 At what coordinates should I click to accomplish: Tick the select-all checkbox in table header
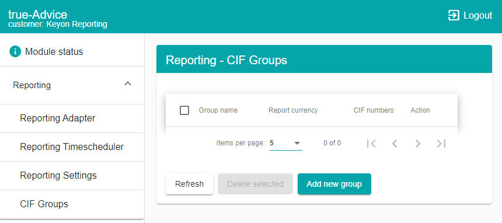click(x=184, y=110)
